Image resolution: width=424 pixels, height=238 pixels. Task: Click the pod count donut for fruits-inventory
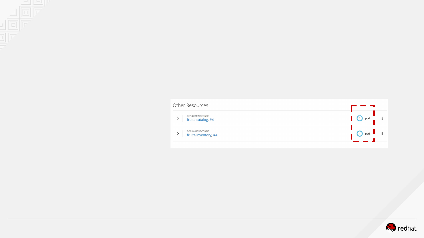point(360,134)
